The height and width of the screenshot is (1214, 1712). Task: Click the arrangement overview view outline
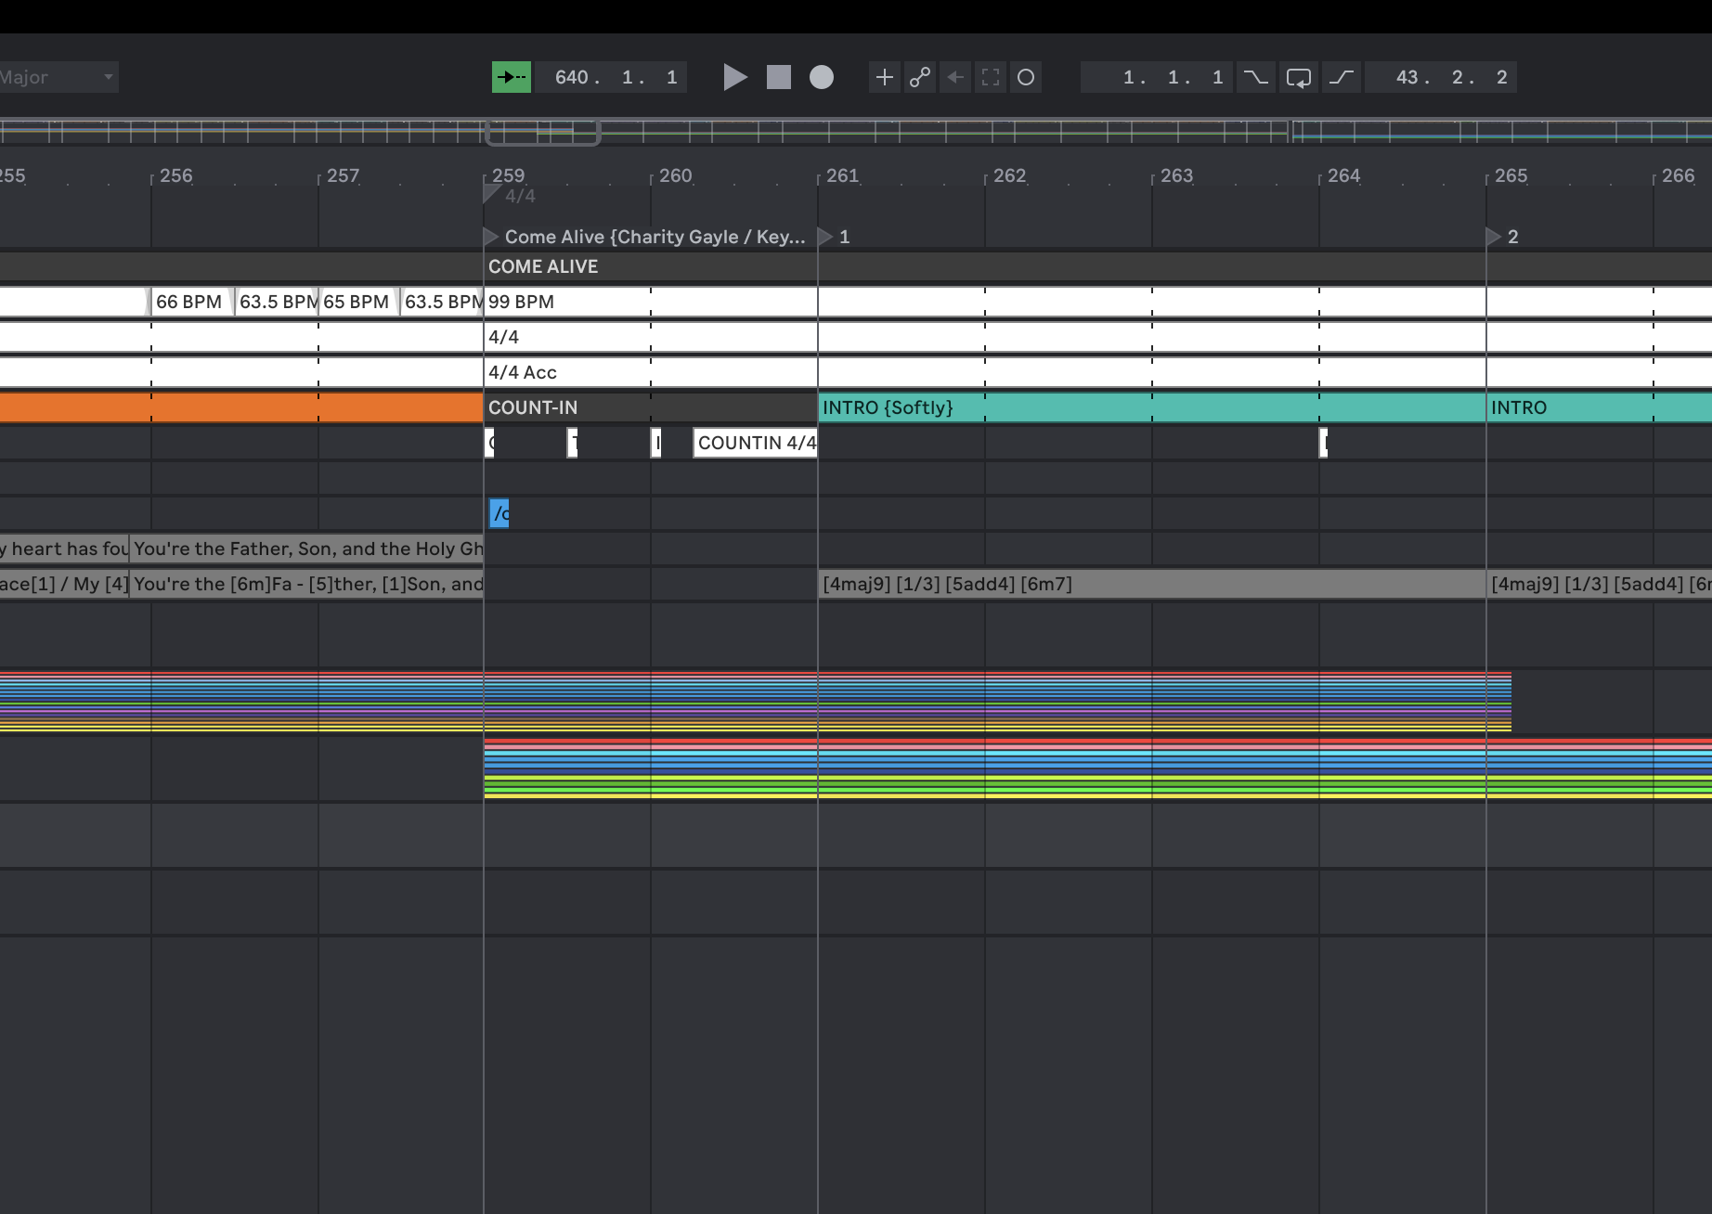(543, 133)
